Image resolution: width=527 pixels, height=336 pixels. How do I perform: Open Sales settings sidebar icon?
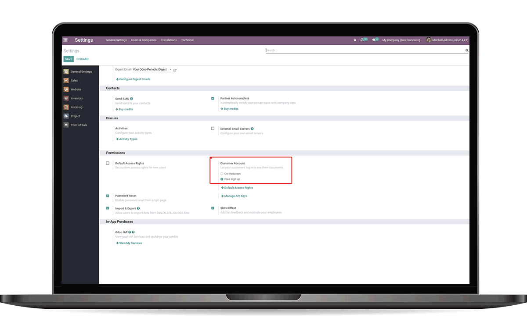(x=66, y=80)
